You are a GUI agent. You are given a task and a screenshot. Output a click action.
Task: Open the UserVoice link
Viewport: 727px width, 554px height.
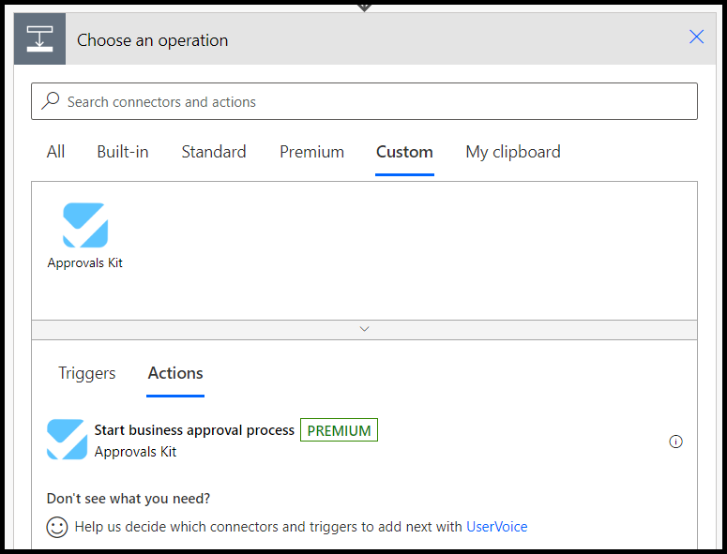click(x=496, y=527)
